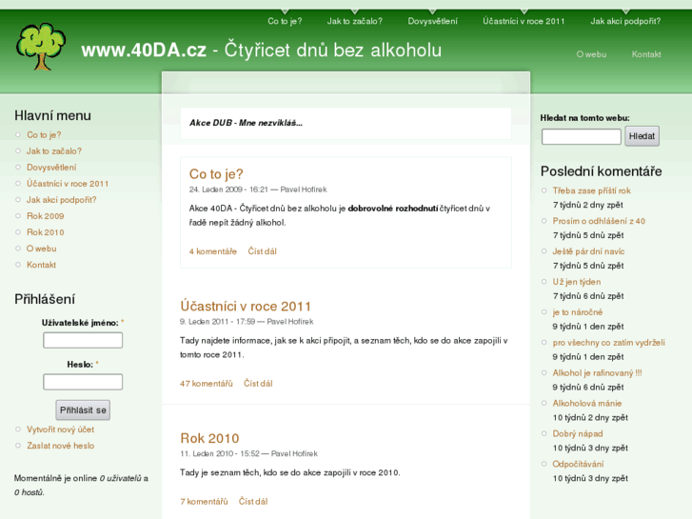692x519 pixels.
Task: Focus the 'Uživatelské jméno' input field
Action: (x=83, y=341)
